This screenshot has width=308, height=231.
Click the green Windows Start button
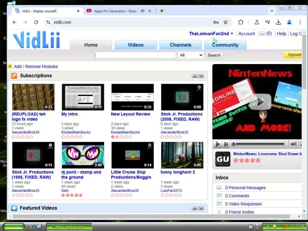[14, 227]
